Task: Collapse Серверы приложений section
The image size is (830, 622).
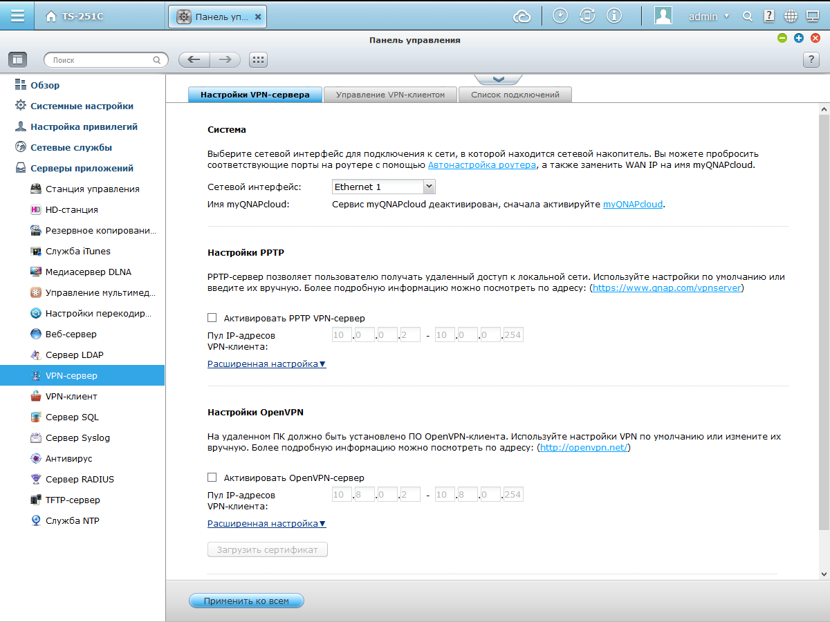Action: coord(82,169)
